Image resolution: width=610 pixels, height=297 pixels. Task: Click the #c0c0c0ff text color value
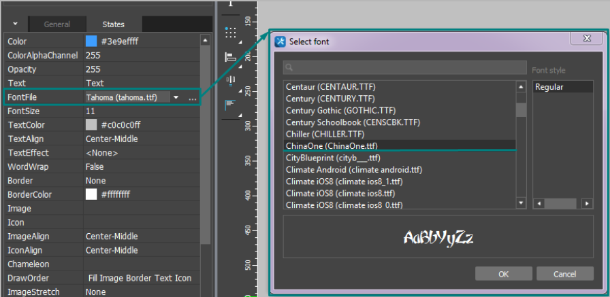[121, 125]
